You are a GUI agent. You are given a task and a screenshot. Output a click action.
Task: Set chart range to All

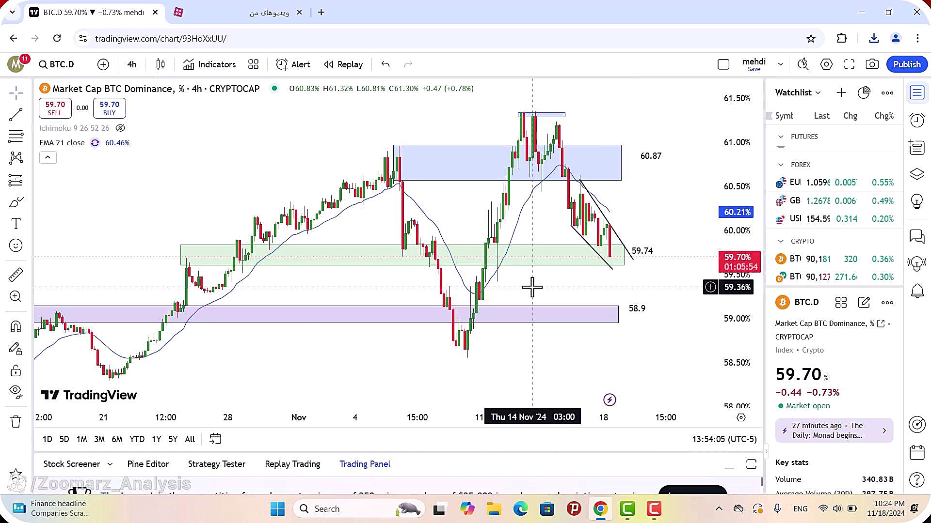190,439
